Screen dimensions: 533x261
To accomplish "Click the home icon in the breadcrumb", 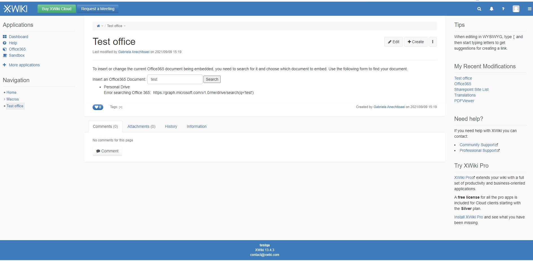I will coord(98,26).
